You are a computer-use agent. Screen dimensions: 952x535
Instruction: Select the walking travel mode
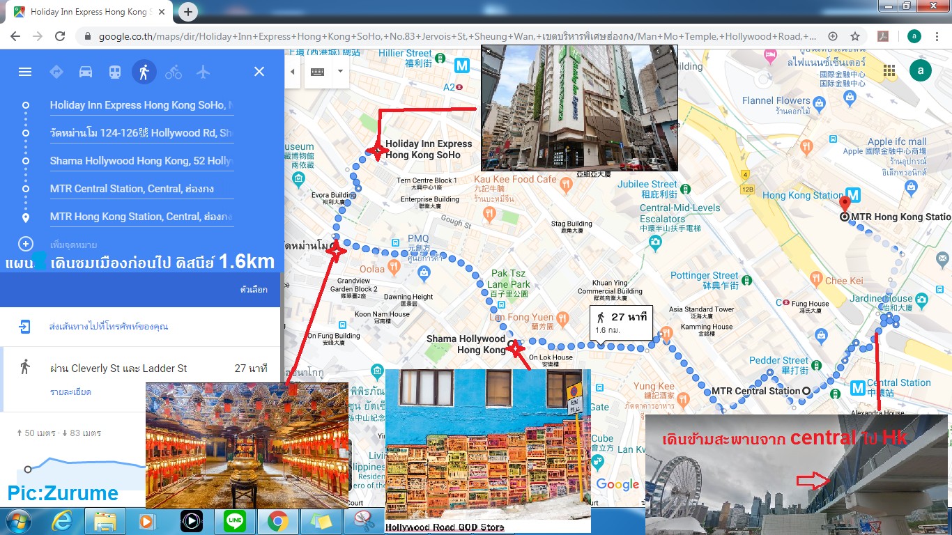coord(144,72)
